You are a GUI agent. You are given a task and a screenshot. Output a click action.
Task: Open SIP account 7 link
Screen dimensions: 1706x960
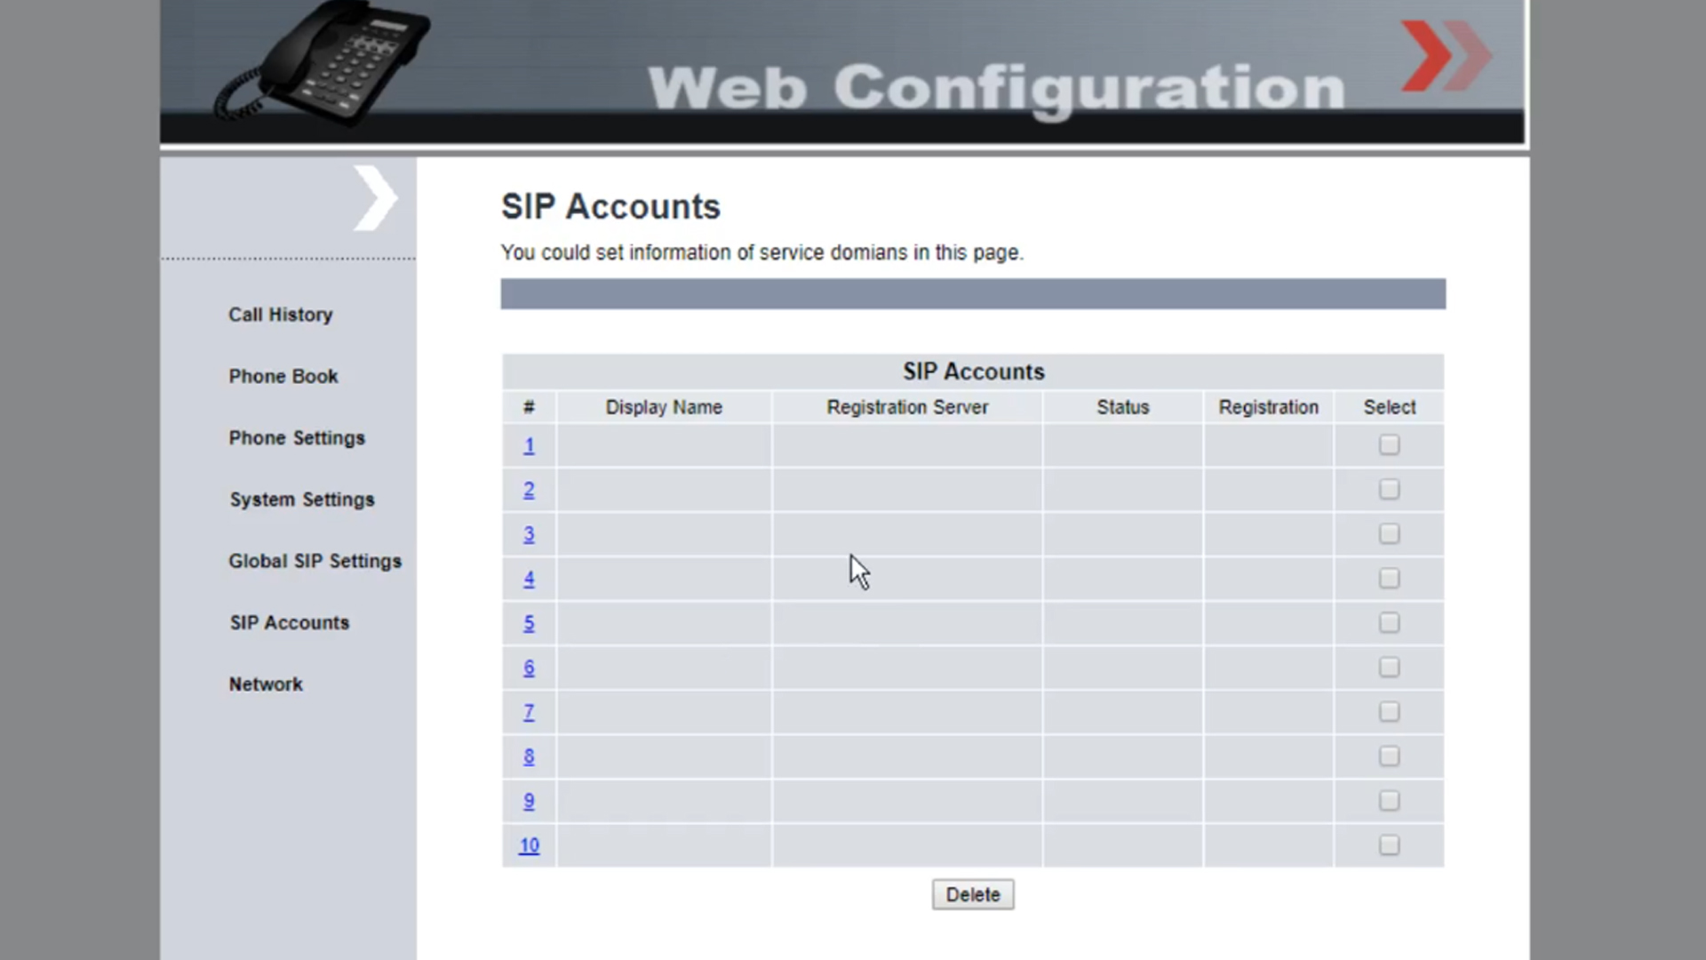(x=529, y=712)
